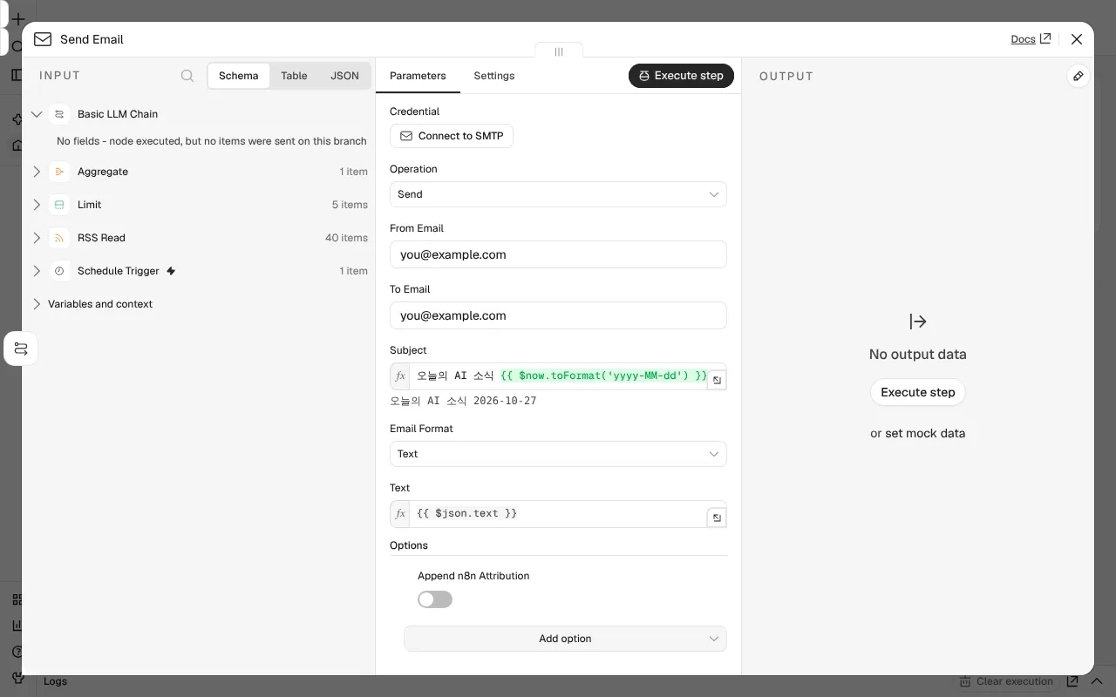The width and height of the screenshot is (1116, 697).
Task: Open the Email Format dropdown
Action: [x=558, y=454]
